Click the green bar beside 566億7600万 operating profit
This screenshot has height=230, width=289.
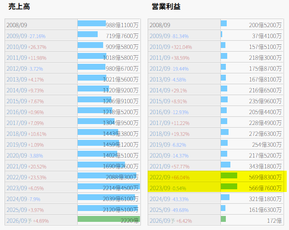(229, 186)
